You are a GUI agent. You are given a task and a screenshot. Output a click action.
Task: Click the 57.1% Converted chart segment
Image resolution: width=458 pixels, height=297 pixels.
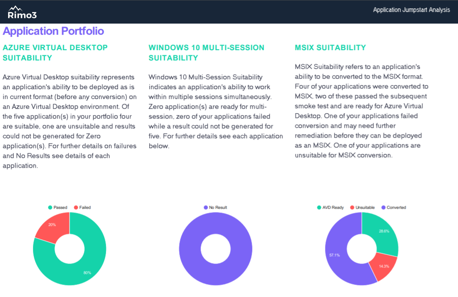pyautogui.click(x=337, y=256)
